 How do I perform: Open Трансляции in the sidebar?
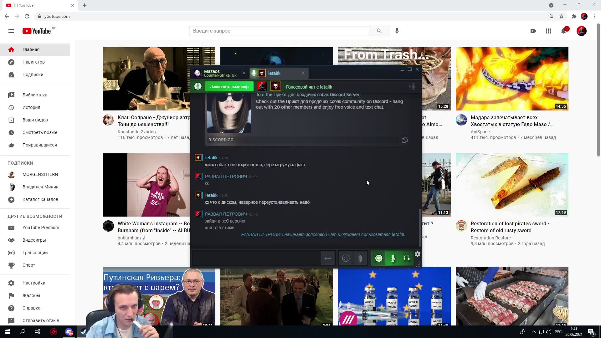(35, 253)
